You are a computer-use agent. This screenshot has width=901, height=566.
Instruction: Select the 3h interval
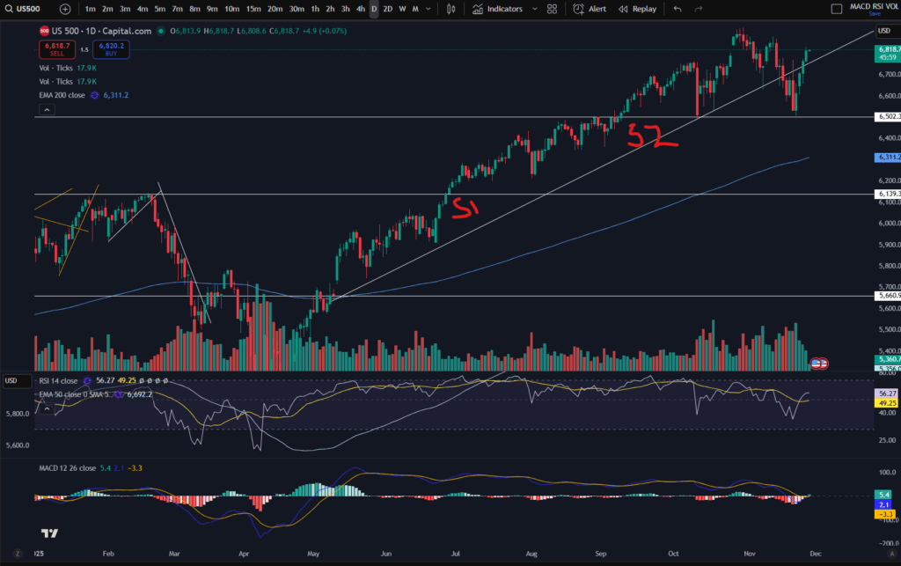(x=345, y=9)
